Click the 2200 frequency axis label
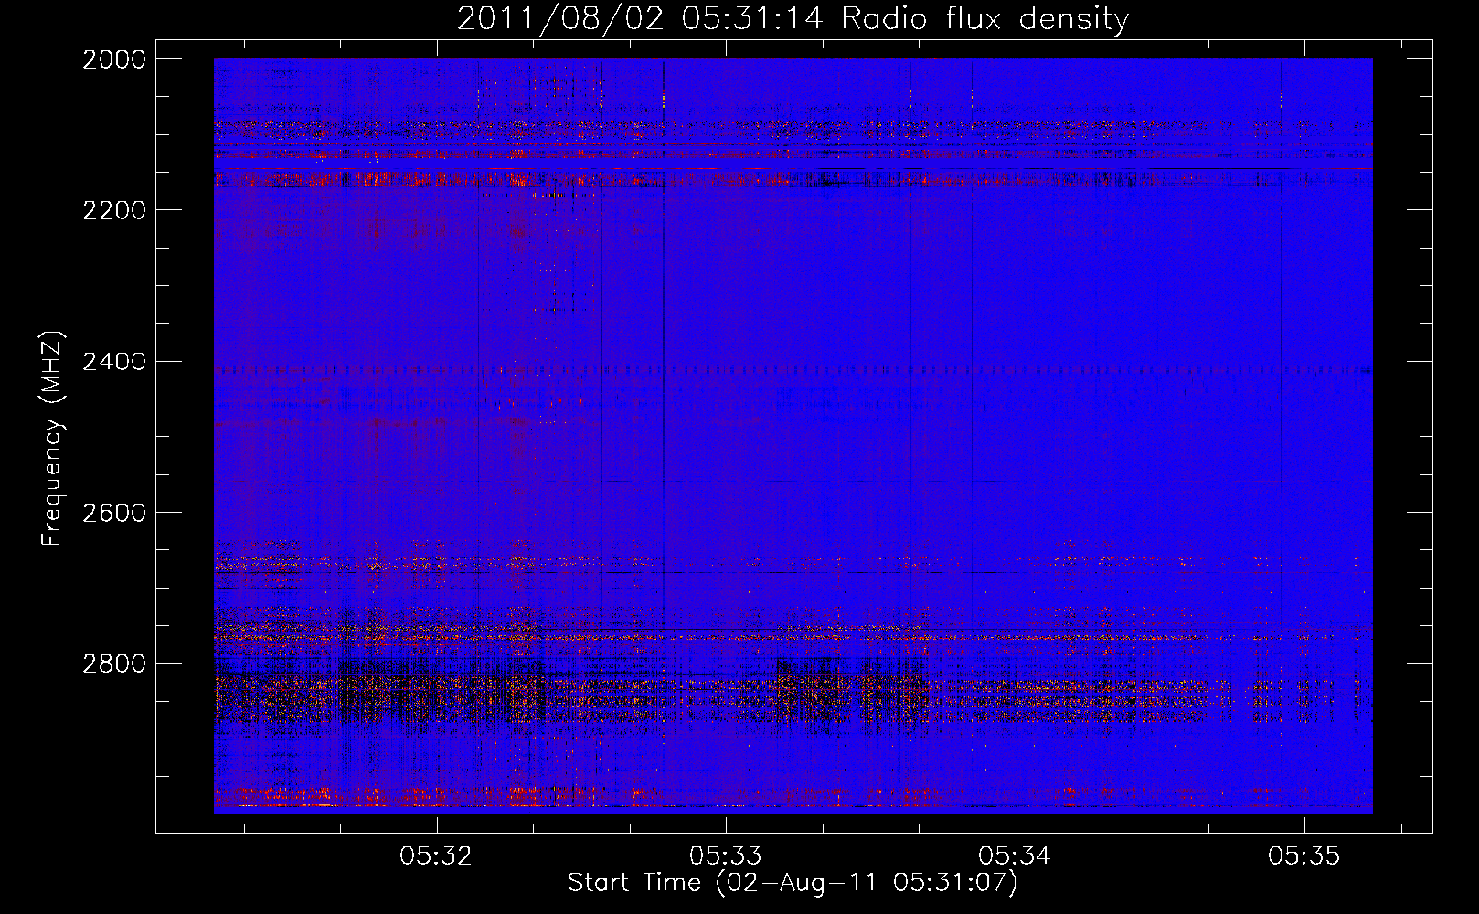1479x914 pixels. tap(114, 210)
